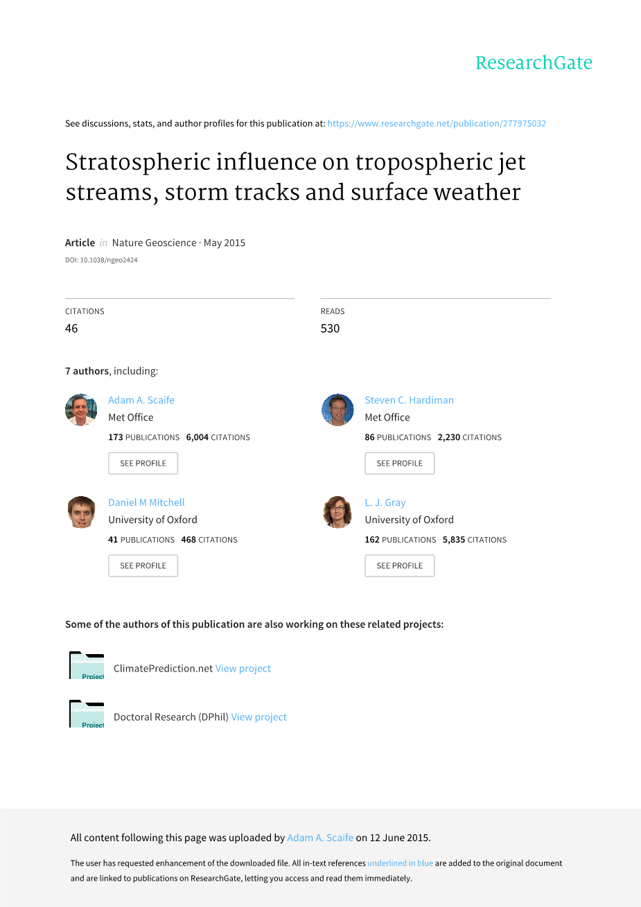641x907 pixels.
Task: Click the ResearchGate logo
Action: click(x=534, y=63)
